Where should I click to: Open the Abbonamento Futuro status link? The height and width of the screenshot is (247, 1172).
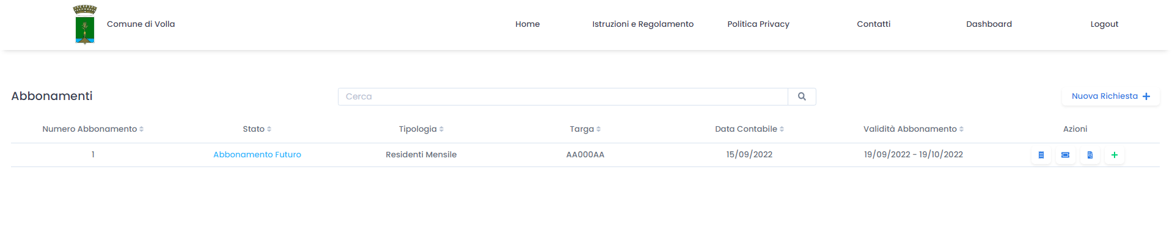point(257,155)
